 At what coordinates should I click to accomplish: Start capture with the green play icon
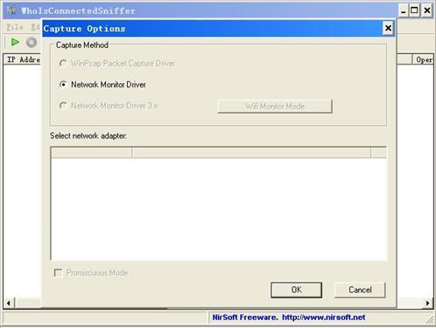[x=15, y=42]
